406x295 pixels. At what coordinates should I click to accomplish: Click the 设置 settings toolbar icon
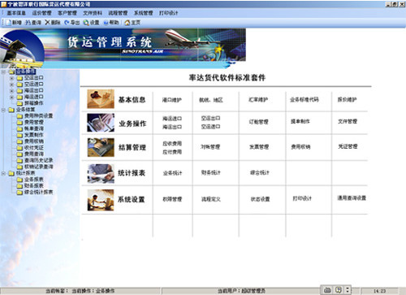point(86,23)
